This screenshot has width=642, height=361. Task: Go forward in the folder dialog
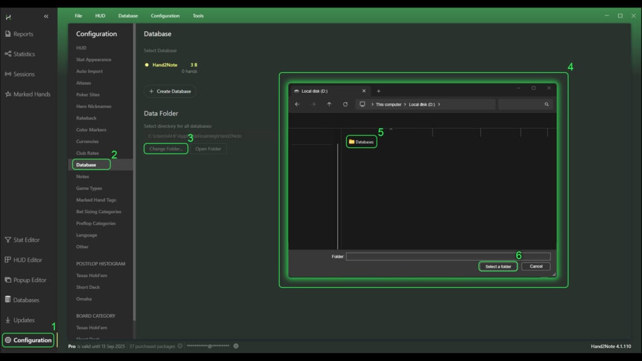click(x=313, y=105)
